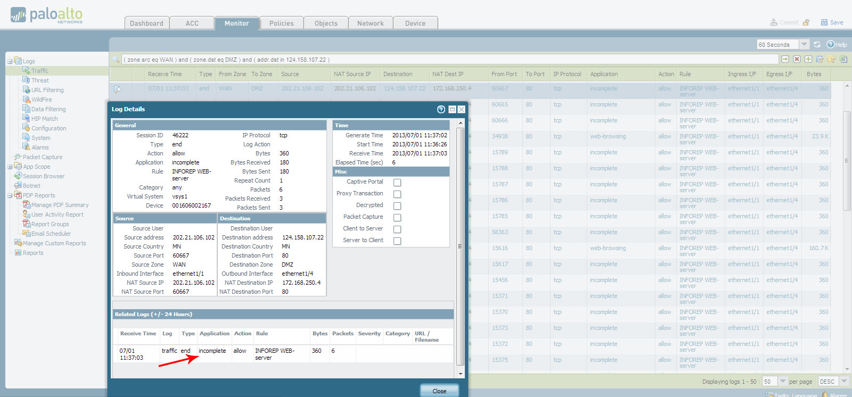
Task: Click help icon in Log Details titlebar
Action: pos(441,109)
